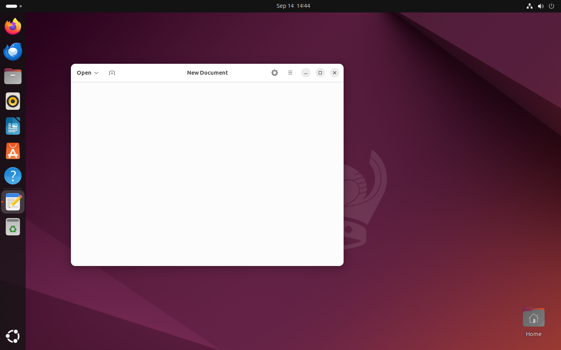Select the Home folder on desktop
The height and width of the screenshot is (350, 561).
pos(533,322)
